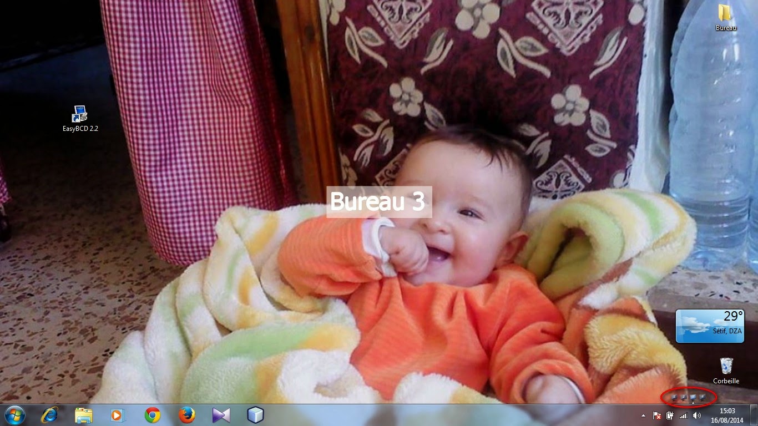Launch VirtualBox cube icon on taskbar

pos(255,415)
